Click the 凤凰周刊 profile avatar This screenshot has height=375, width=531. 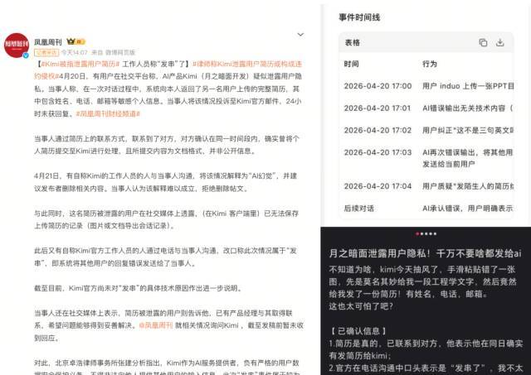(x=17, y=46)
